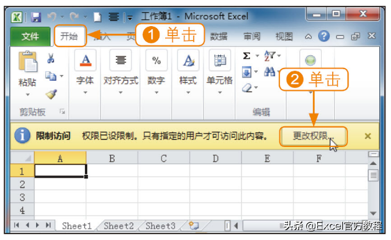Open the 单元格 cells group
This screenshot has width=391, height=240.
[220, 71]
